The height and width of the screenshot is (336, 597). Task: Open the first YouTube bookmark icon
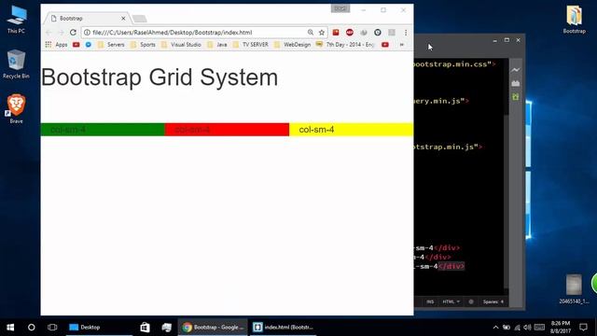tap(76, 45)
